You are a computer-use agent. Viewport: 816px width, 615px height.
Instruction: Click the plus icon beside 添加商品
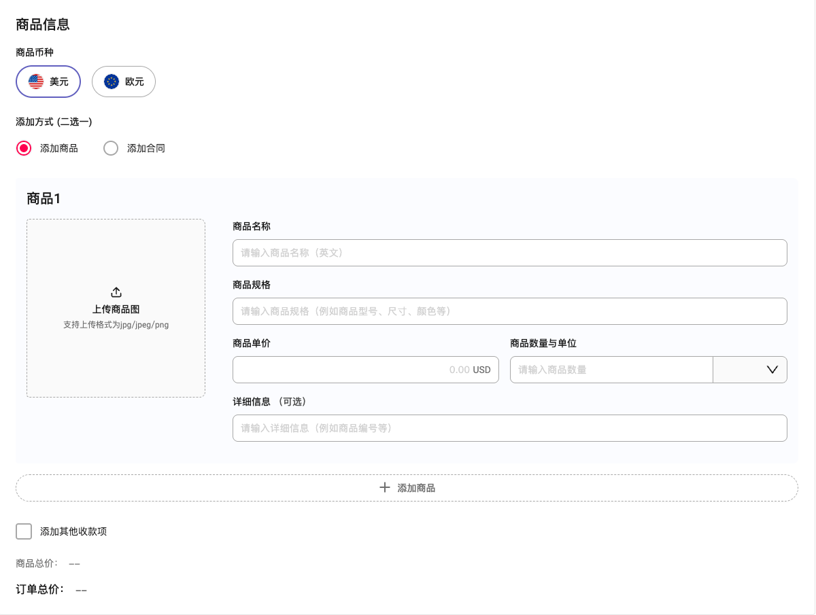pyautogui.click(x=385, y=488)
